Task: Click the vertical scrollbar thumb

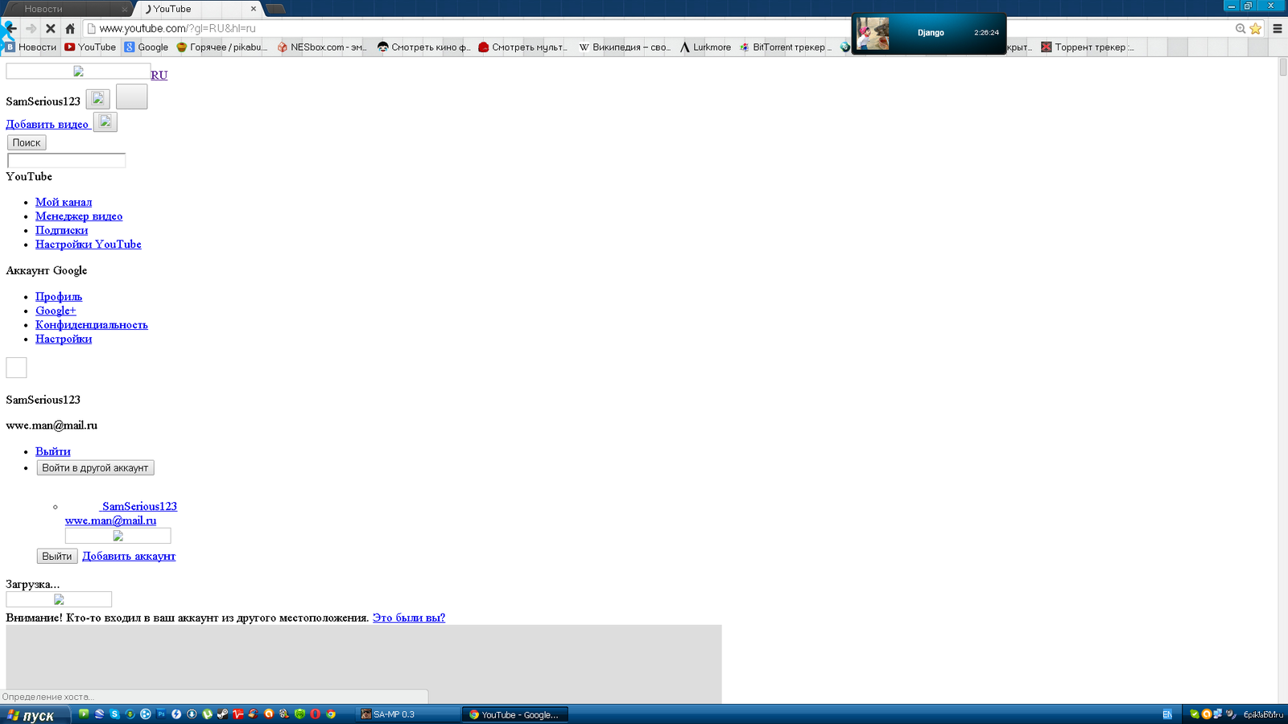Action: pyautogui.click(x=1282, y=67)
